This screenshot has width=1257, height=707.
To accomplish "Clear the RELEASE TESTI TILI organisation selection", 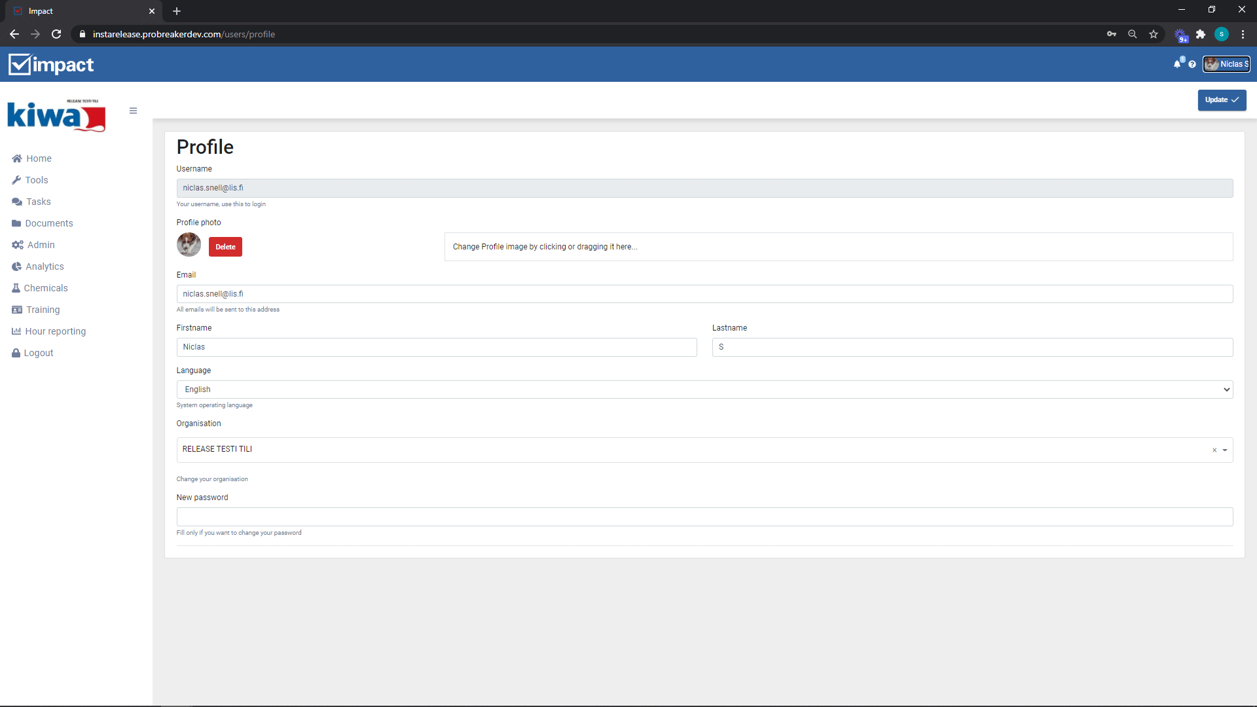I will (1214, 450).
